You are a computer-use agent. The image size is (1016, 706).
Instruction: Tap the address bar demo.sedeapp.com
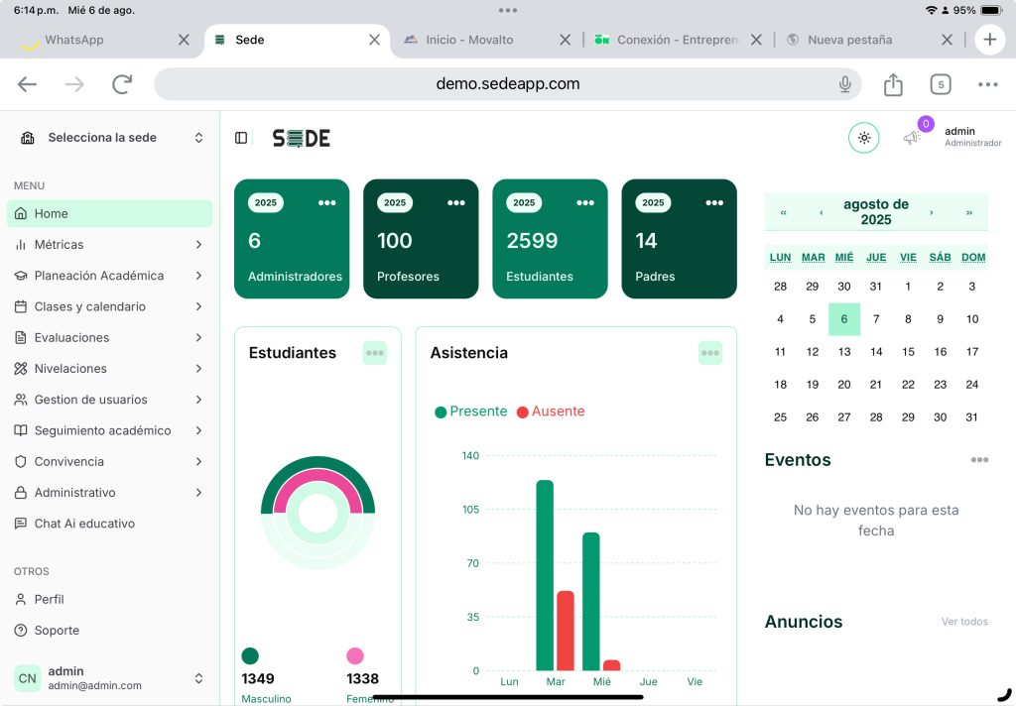(x=508, y=84)
